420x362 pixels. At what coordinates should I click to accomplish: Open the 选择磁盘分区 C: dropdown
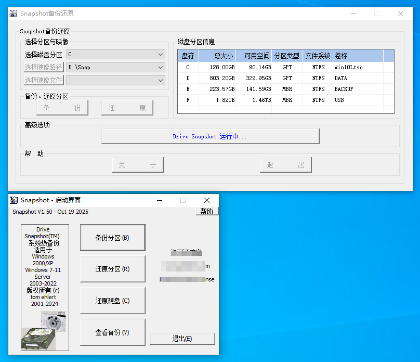pos(116,55)
